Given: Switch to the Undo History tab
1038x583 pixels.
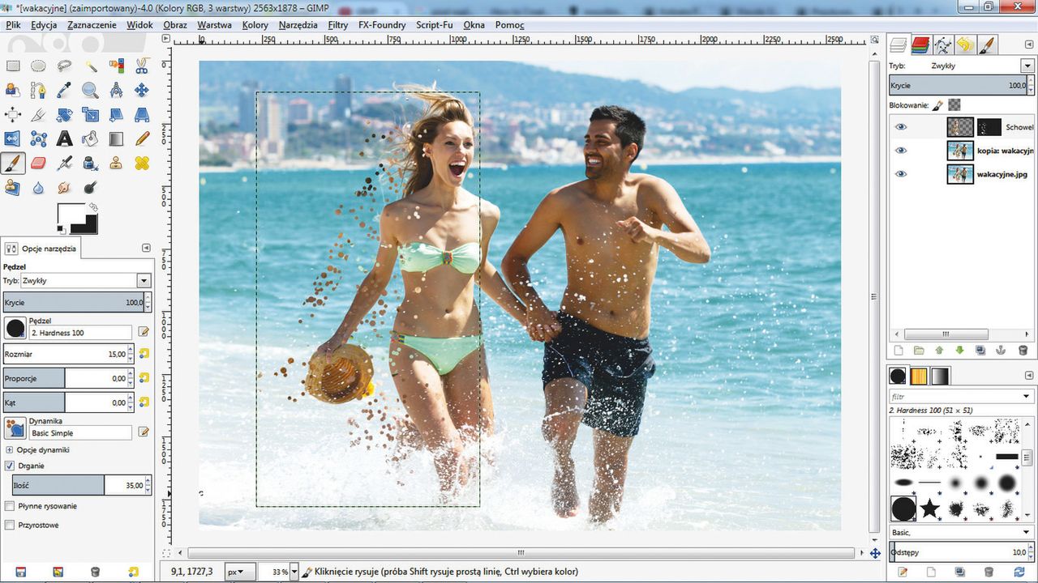Looking at the screenshot, I should tap(965, 45).
